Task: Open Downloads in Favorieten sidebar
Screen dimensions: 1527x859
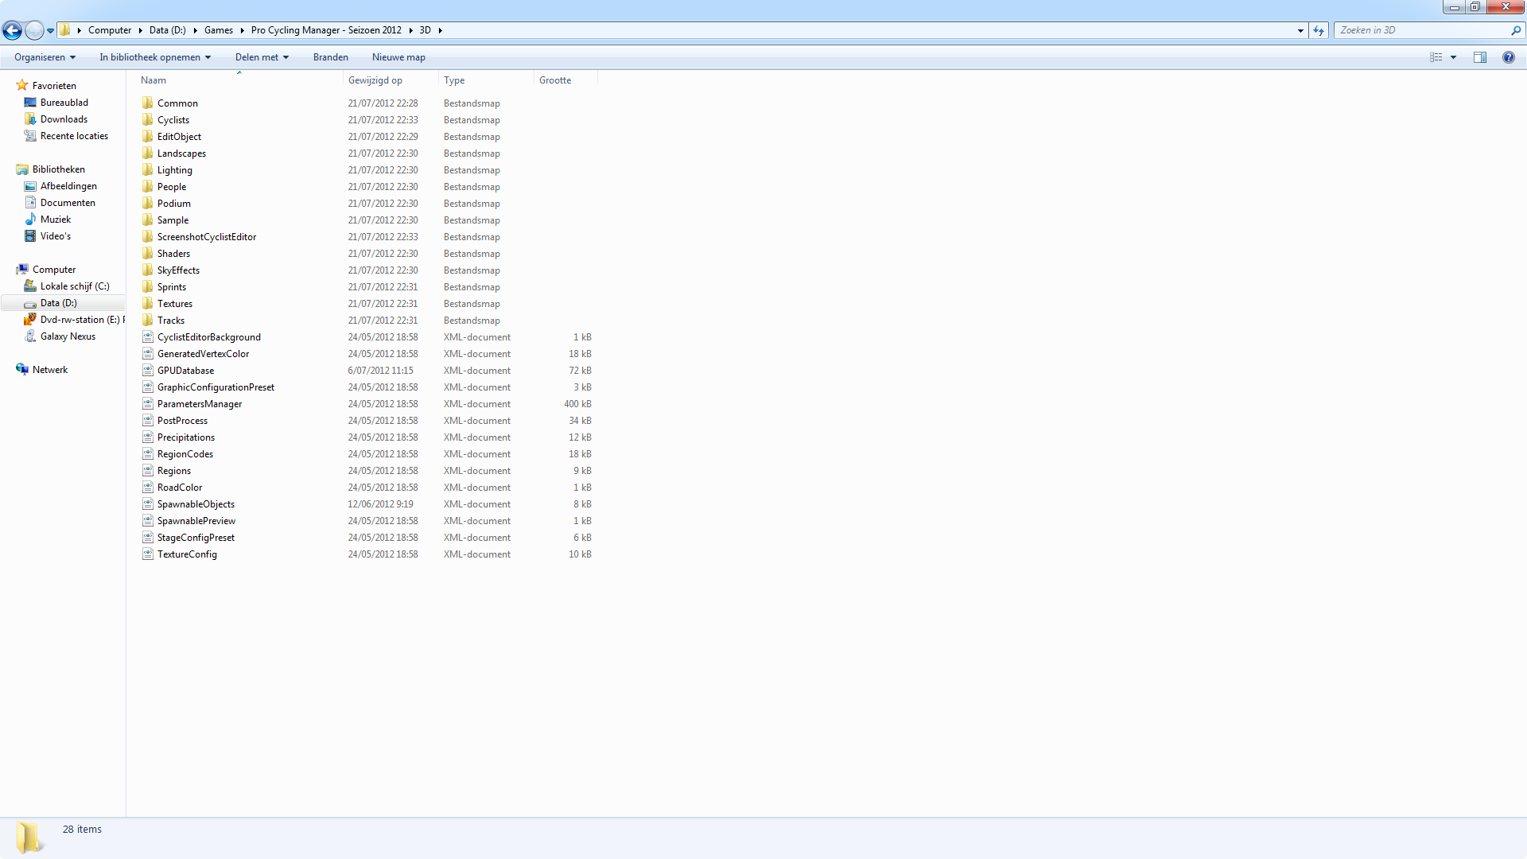Action: pos(64,119)
